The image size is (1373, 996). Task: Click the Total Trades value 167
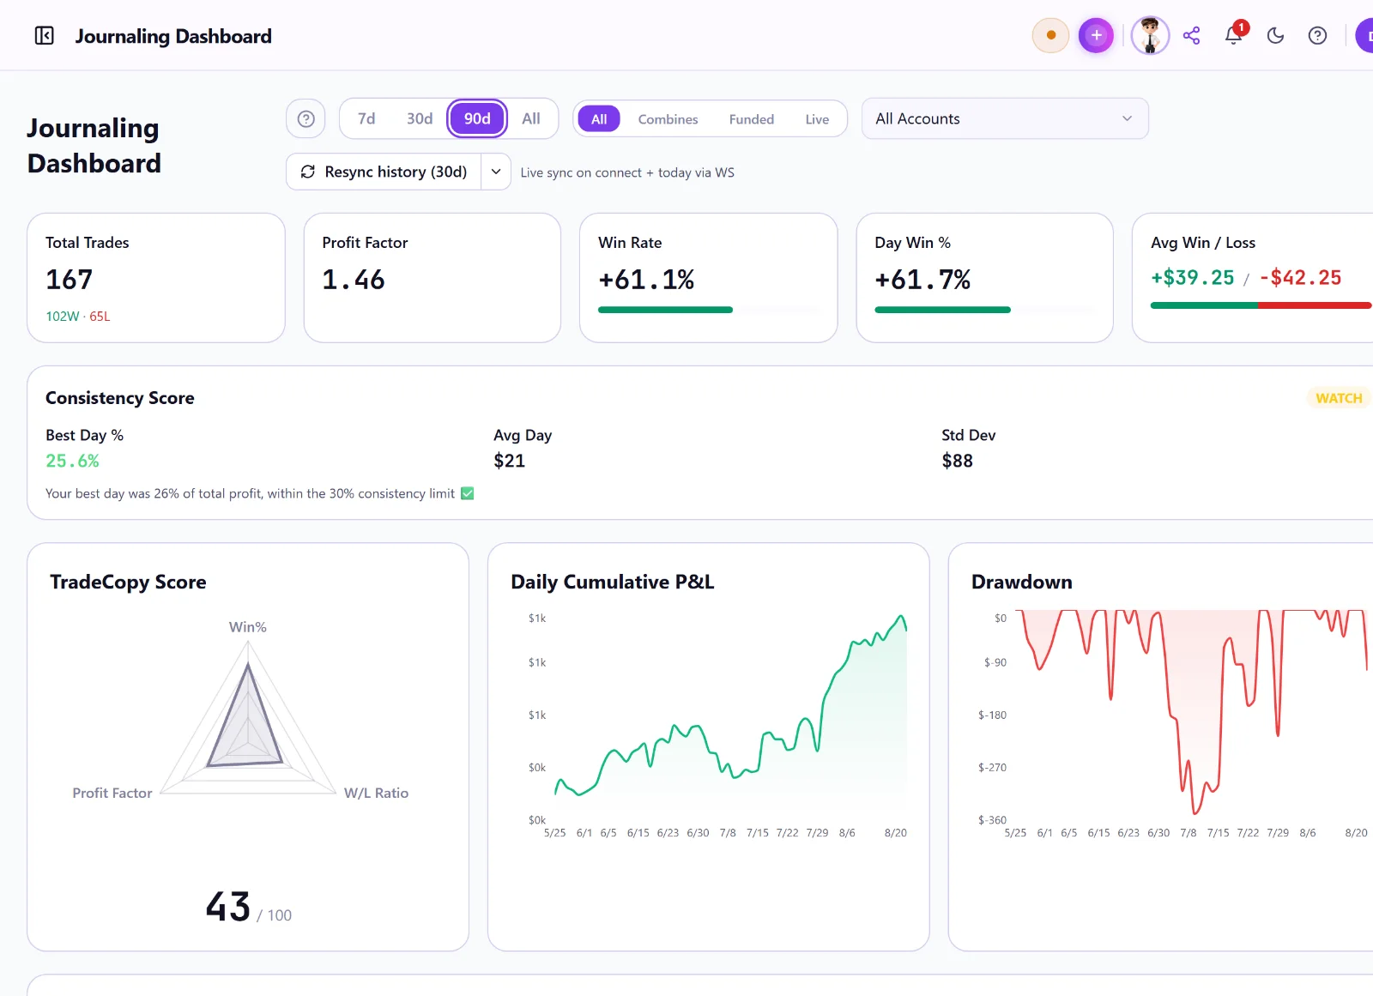70,280
